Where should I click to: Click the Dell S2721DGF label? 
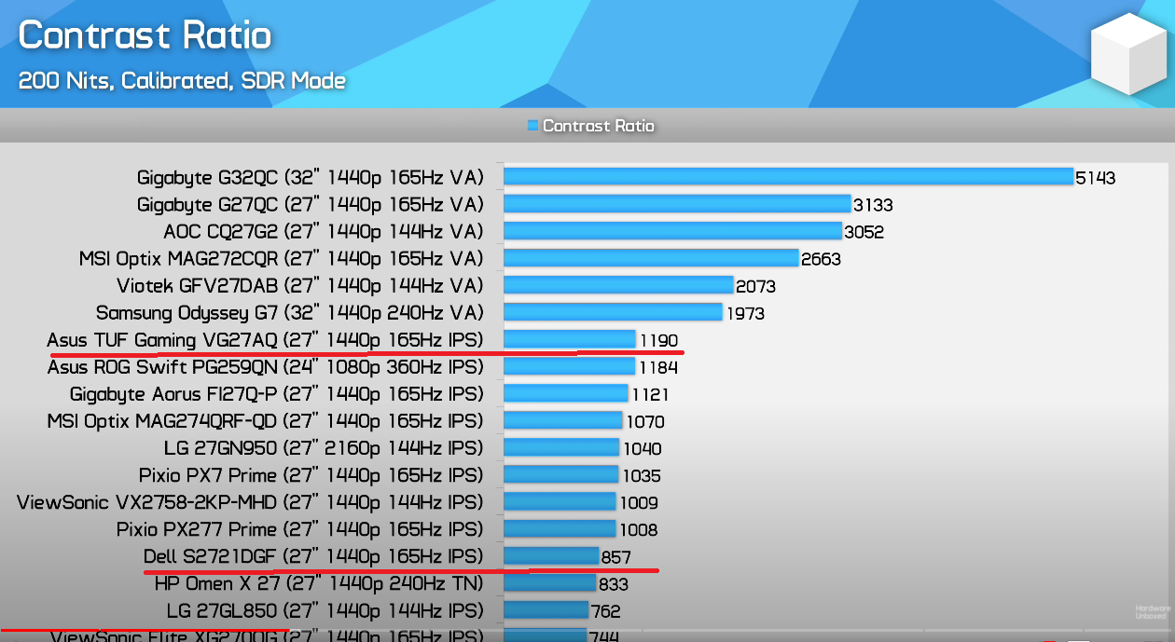click(x=313, y=557)
